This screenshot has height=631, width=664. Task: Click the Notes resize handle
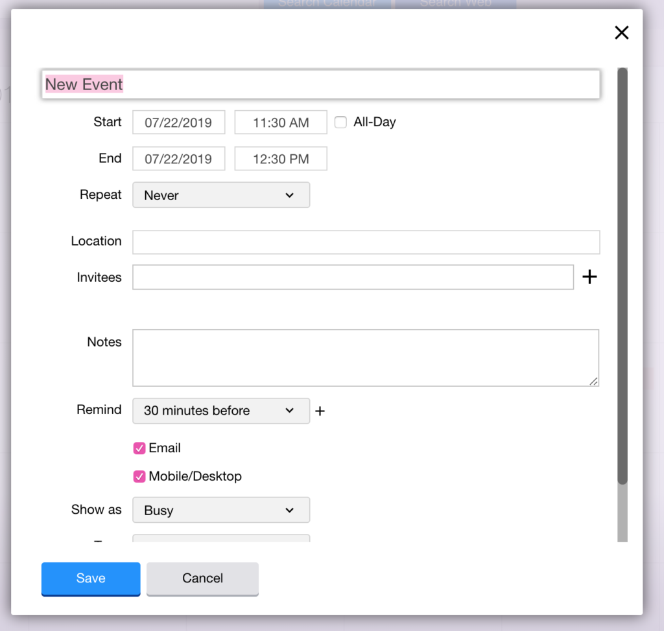click(x=594, y=382)
